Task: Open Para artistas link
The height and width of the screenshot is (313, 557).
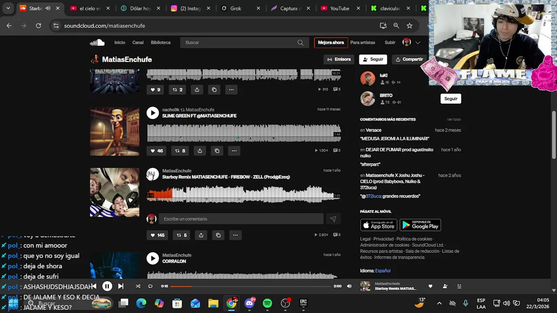Action: pyautogui.click(x=362, y=43)
